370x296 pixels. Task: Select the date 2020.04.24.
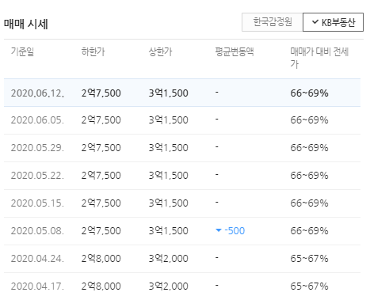pyautogui.click(x=37, y=259)
